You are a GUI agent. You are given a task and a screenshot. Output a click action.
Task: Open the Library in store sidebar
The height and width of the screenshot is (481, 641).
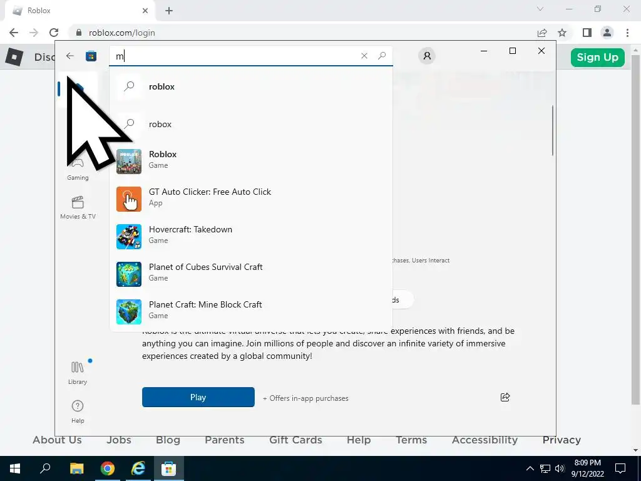click(78, 373)
